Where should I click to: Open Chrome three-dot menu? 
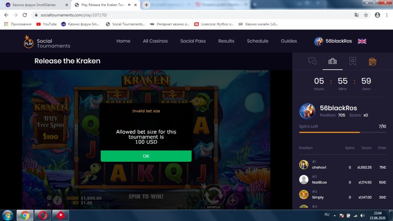(387, 15)
